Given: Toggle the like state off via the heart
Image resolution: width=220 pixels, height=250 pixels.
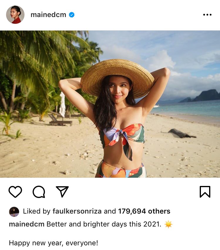Looking at the screenshot, I should point(16,192).
